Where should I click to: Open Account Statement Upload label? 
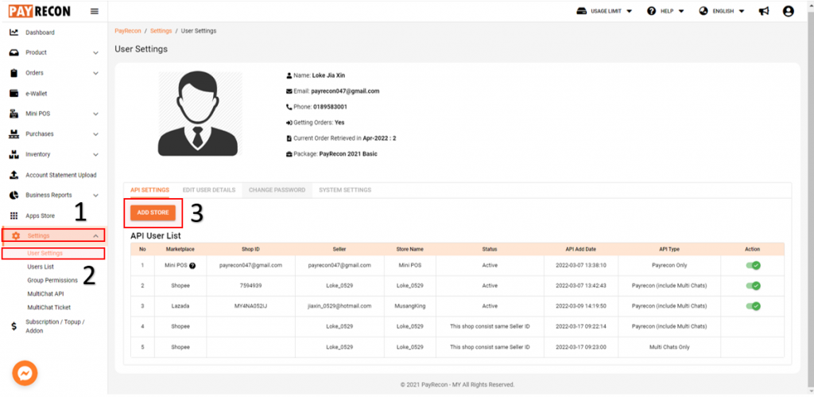point(60,175)
